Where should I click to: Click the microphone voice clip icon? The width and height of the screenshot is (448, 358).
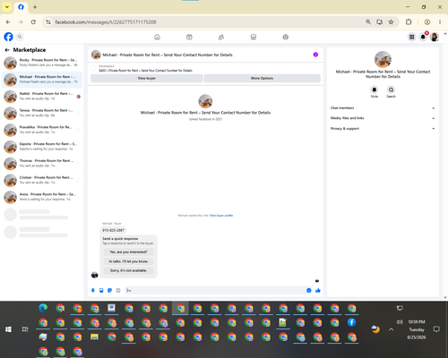93,290
